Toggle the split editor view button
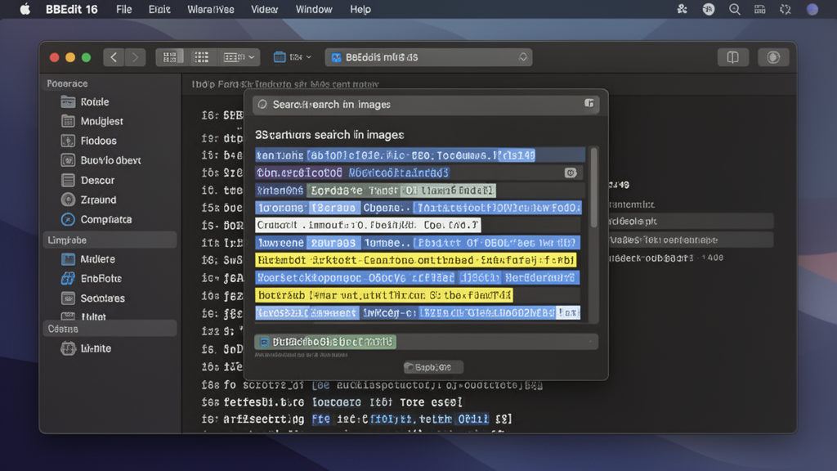 coord(732,57)
